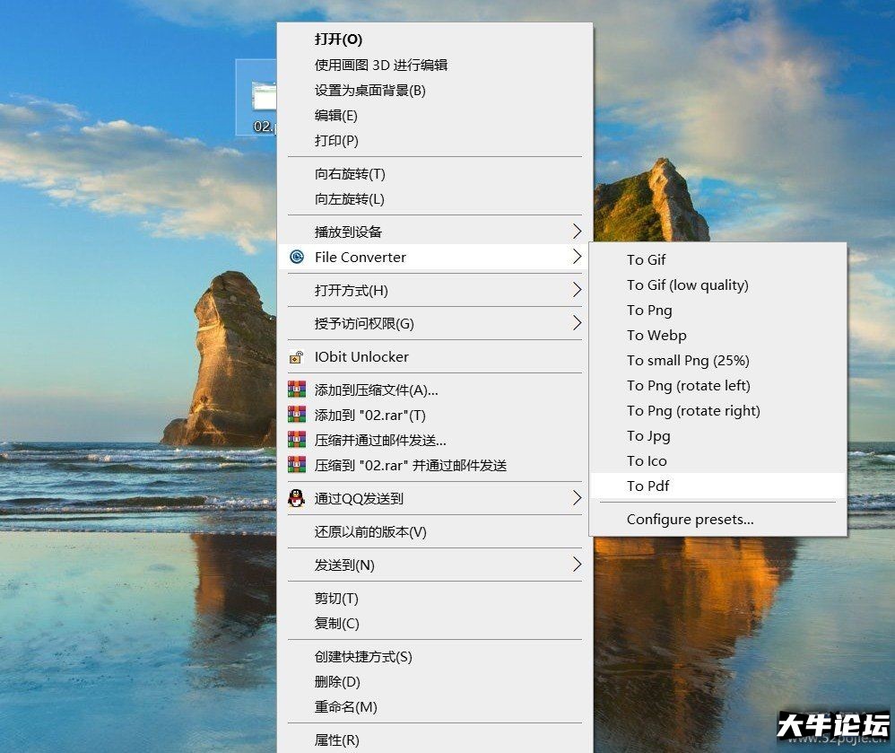The width and height of the screenshot is (895, 753).
Task: Expand the 授予访问权限(G) submenu arrow
Action: point(577,323)
